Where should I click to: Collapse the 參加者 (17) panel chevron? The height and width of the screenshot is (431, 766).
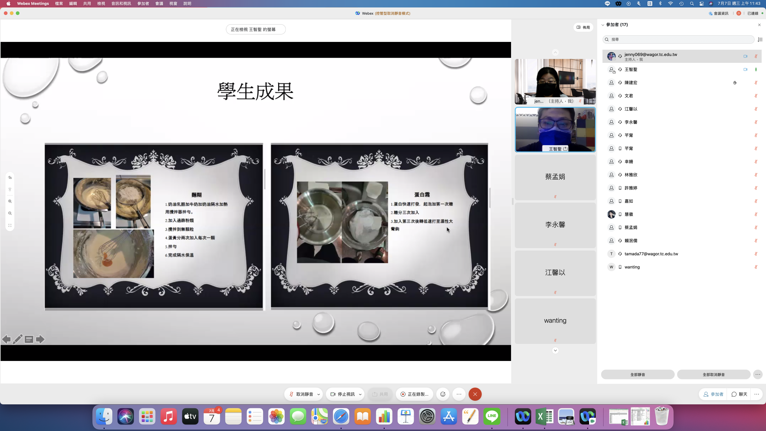603,25
